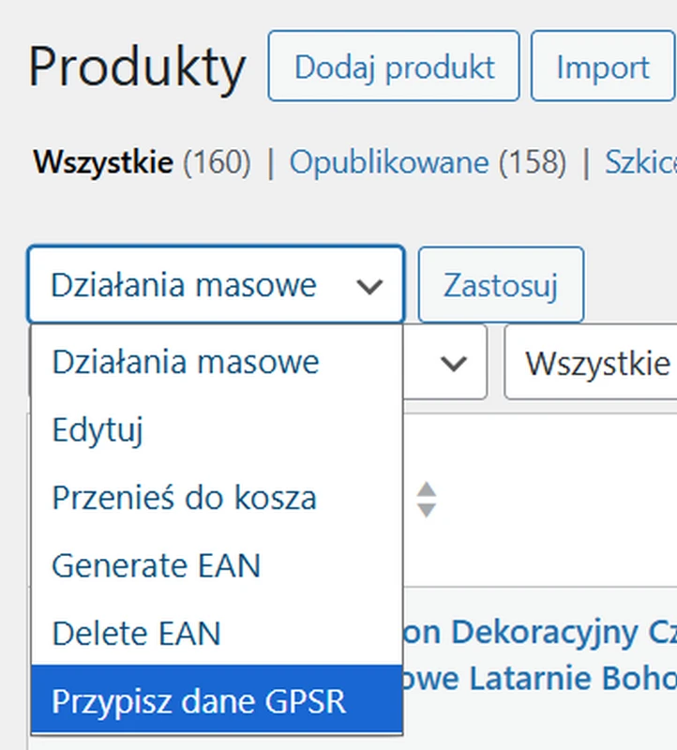Click chevron of the partially hidden filter dropdown
This screenshot has height=750, width=677.
point(454,363)
